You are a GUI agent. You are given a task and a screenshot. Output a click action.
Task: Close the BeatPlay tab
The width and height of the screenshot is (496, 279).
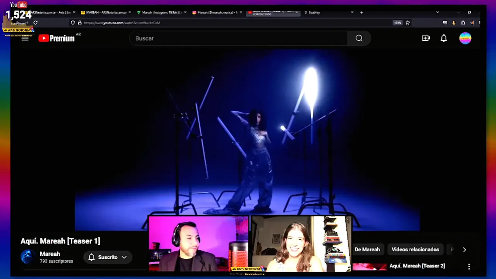coord(352,12)
